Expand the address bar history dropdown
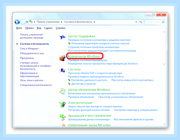 [136, 22]
